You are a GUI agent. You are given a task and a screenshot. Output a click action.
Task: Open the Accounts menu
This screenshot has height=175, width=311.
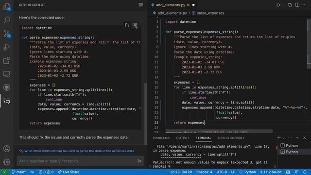(x=7, y=149)
